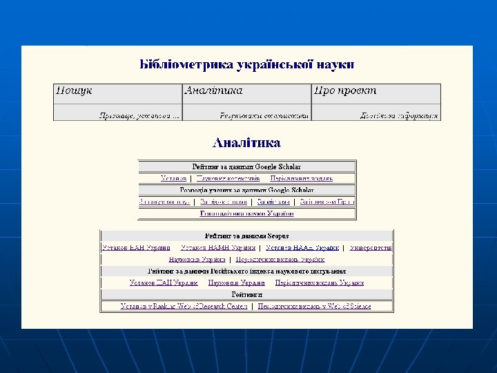The width and height of the screenshot is (497, 373).
Task: Open За містами distribution link
Action: tap(273, 202)
